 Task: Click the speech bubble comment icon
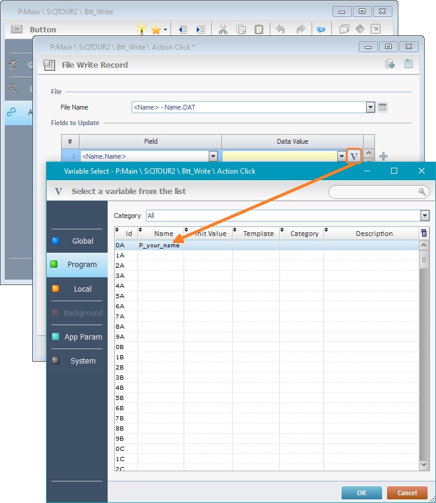[344, 29]
